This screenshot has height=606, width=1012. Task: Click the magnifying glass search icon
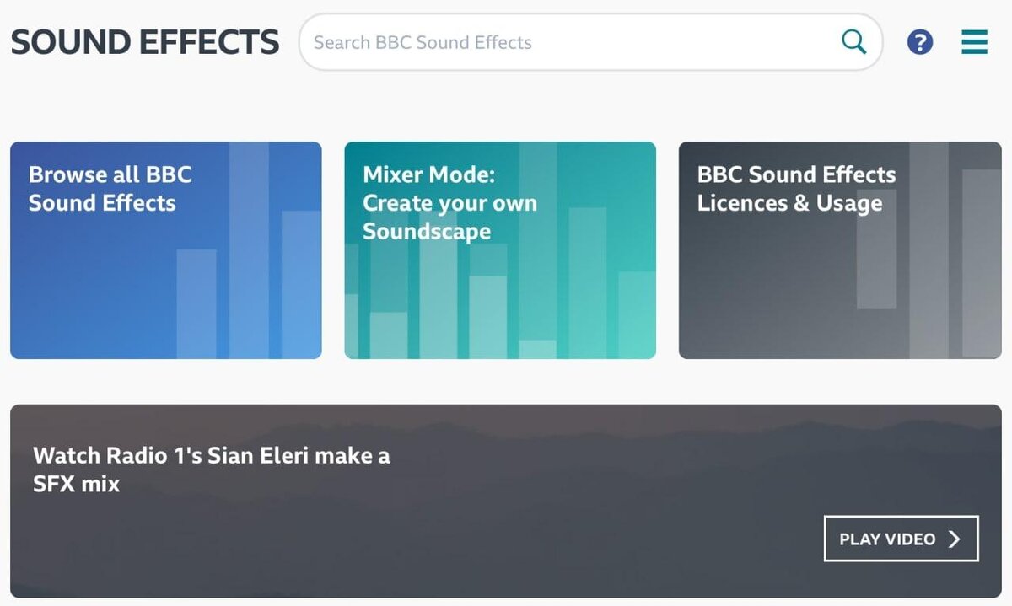[x=853, y=41]
